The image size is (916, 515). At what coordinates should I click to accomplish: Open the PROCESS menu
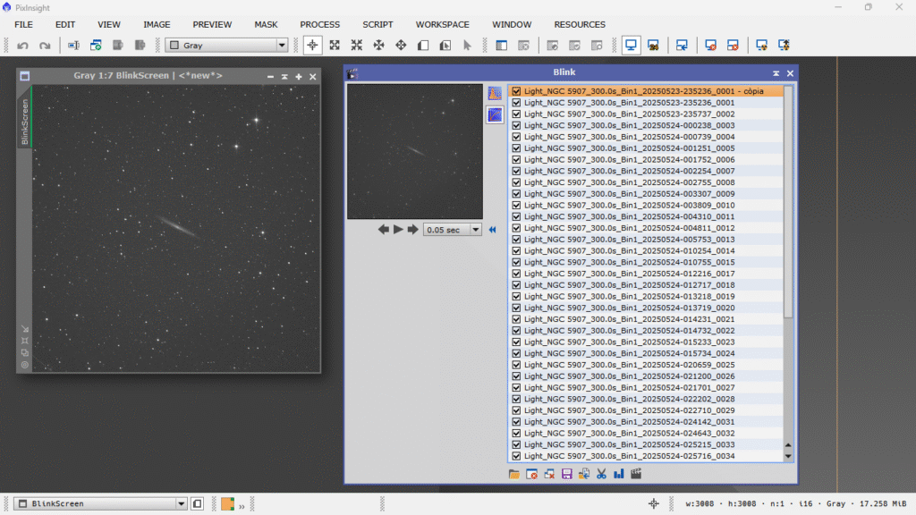click(x=319, y=24)
